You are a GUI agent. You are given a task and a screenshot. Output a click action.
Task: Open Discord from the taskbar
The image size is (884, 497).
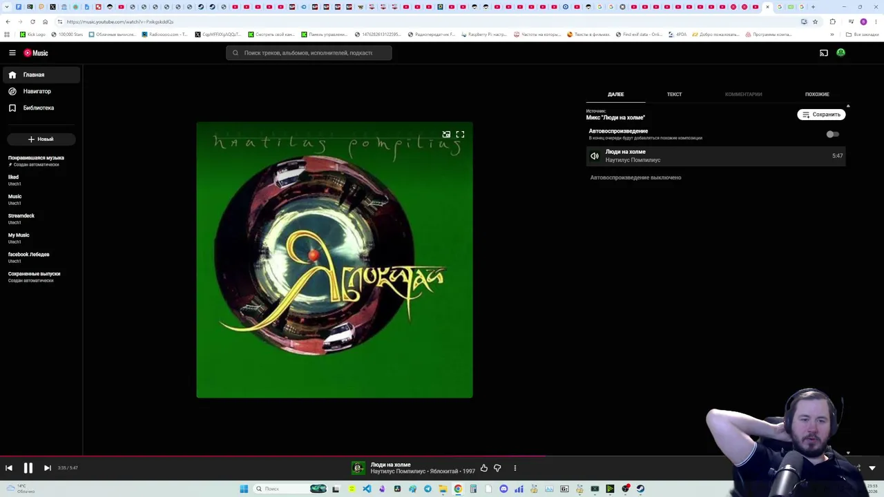pos(503,489)
